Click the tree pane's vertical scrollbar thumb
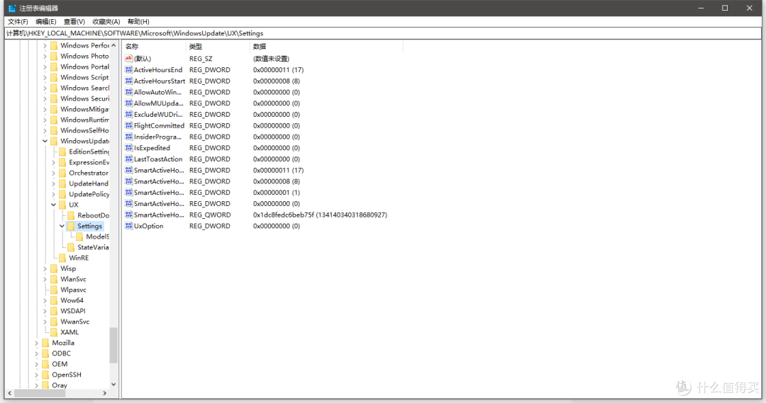This screenshot has height=403, width=766. (113, 345)
